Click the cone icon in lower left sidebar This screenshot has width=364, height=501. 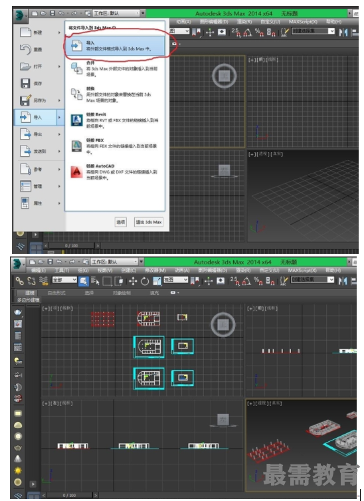click(18, 458)
